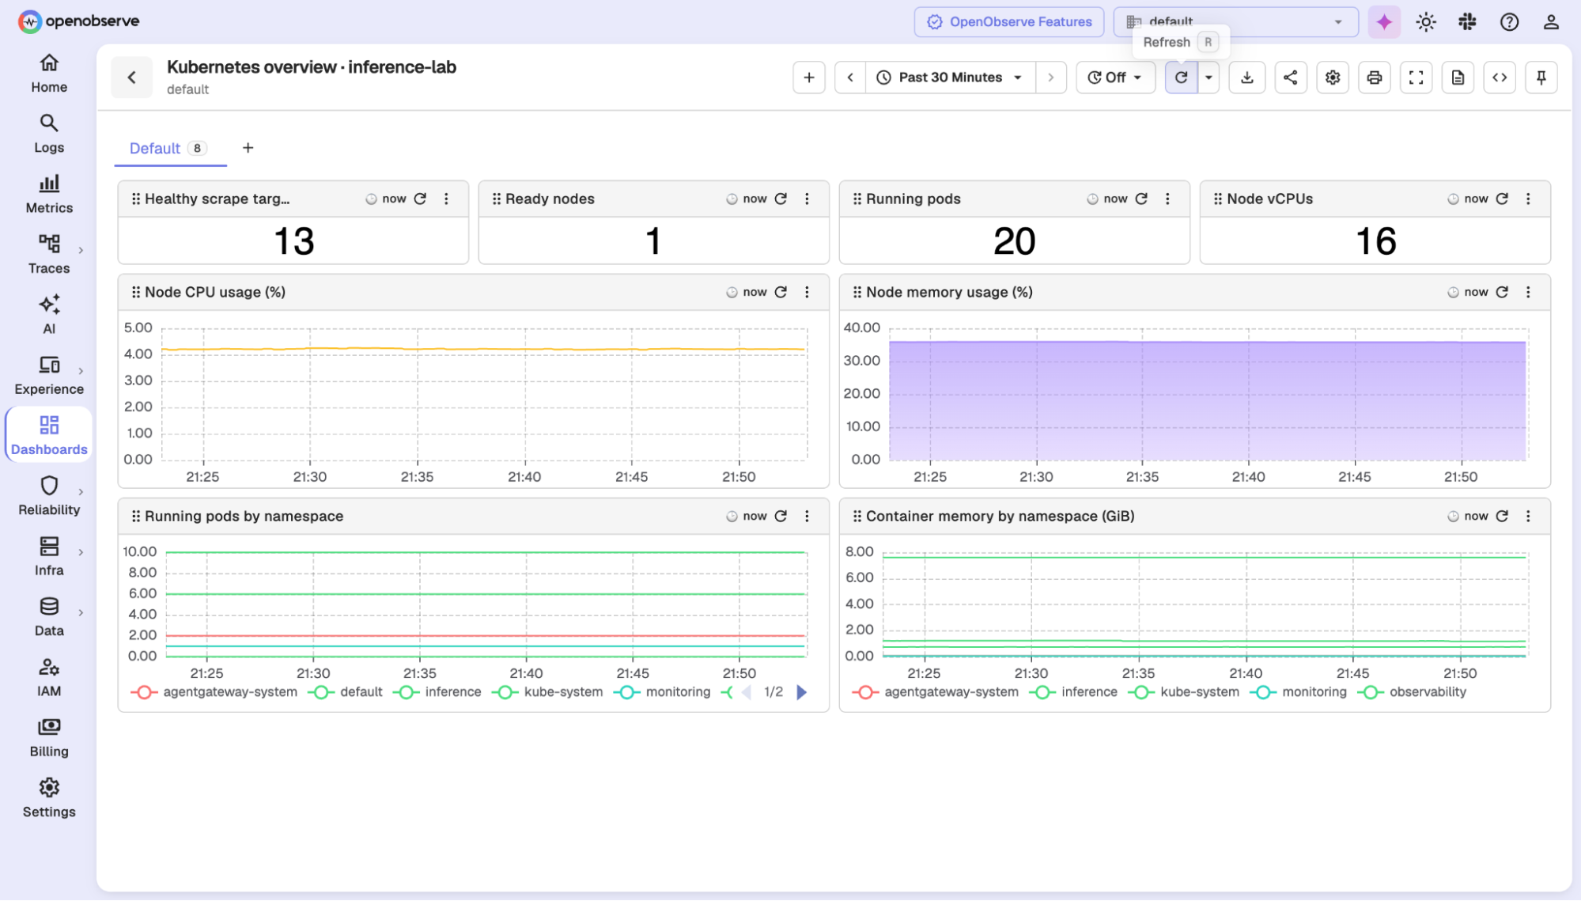Add a panel with the plus button
The width and height of the screenshot is (1581, 901).
pos(809,78)
